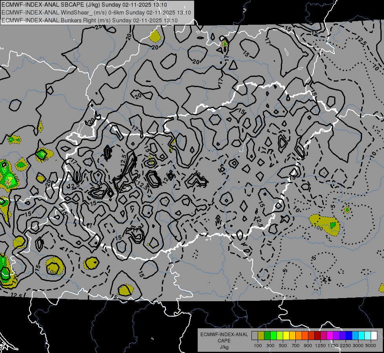
Task: Click the pure blue swatch after 2250
Action: coord(349,336)
